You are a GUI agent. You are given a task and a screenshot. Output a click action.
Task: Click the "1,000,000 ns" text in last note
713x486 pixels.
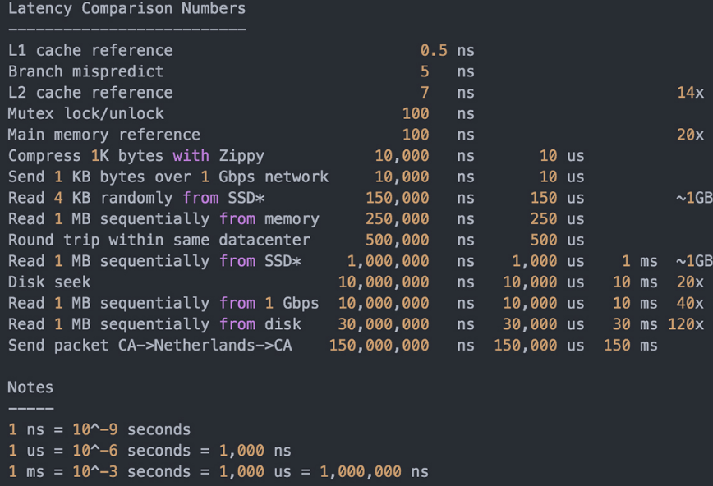point(374,472)
